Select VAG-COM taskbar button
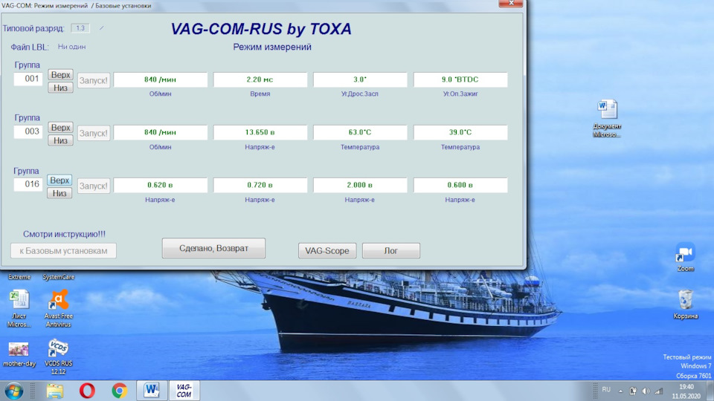Screen dimensions: 714x401 click(x=184, y=391)
